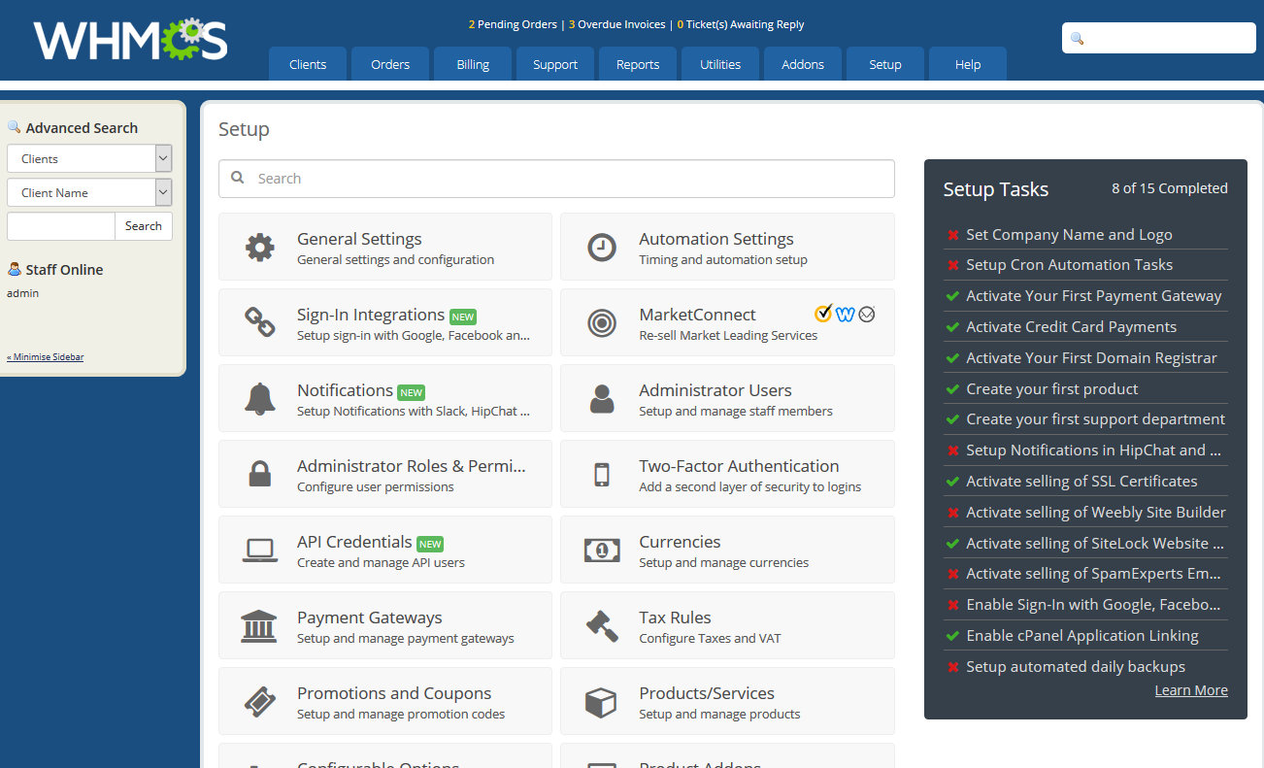Open the Client Name field dropdown

[x=89, y=192]
